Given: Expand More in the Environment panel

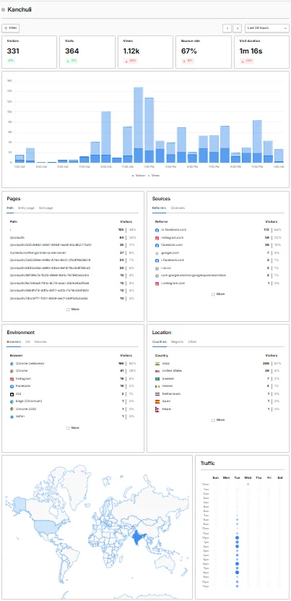Looking at the screenshot, I should (x=73, y=427).
